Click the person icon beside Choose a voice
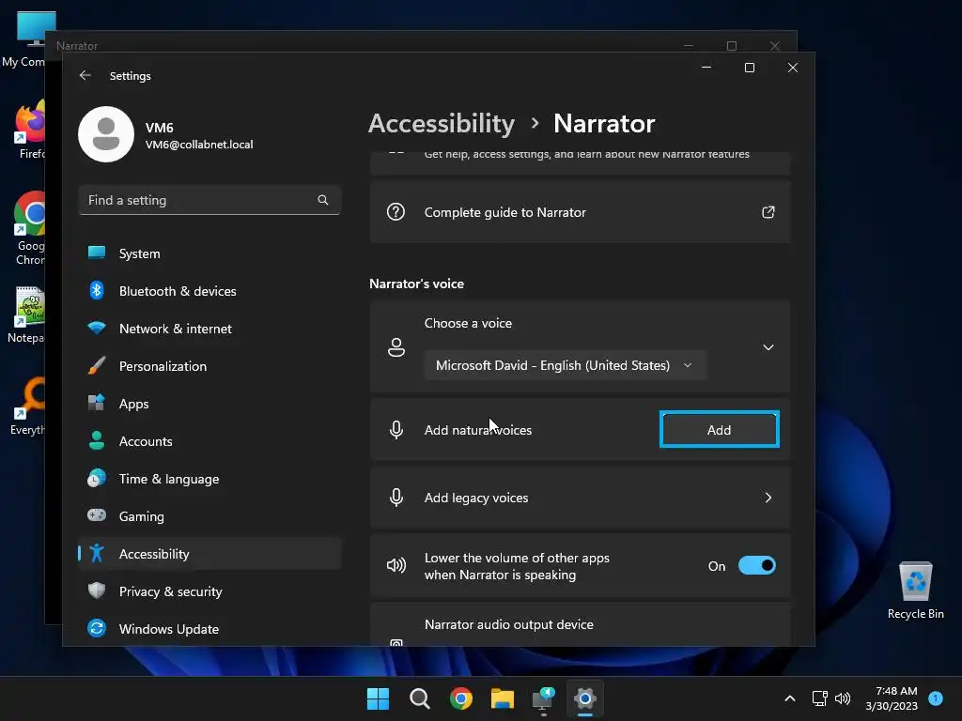 [x=396, y=347]
